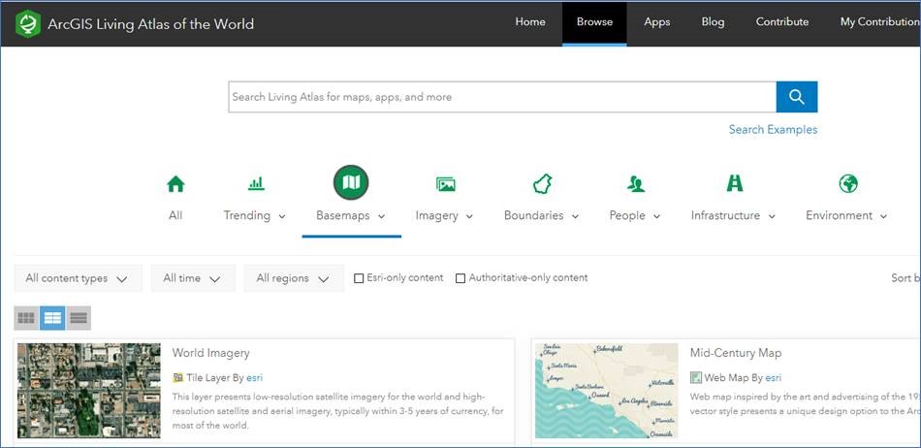The height and width of the screenshot is (448, 921).
Task: Click the Sort by label
Action: pyautogui.click(x=905, y=278)
